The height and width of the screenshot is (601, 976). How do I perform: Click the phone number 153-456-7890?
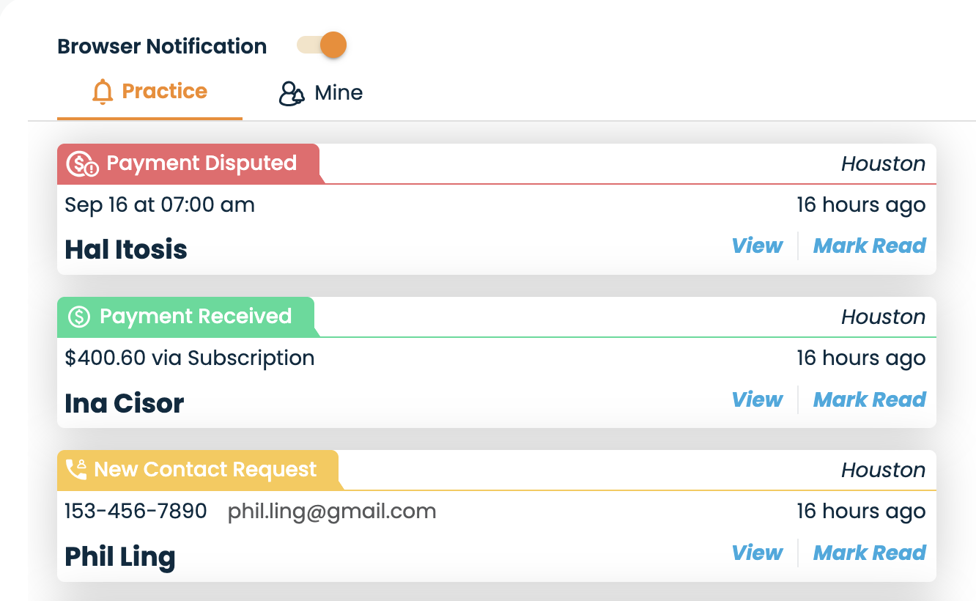point(136,511)
